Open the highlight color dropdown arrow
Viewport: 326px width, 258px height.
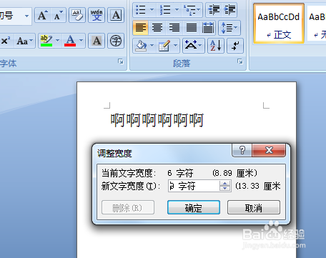coord(58,41)
